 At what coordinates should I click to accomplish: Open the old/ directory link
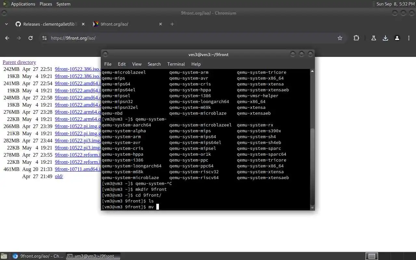pyautogui.click(x=59, y=176)
